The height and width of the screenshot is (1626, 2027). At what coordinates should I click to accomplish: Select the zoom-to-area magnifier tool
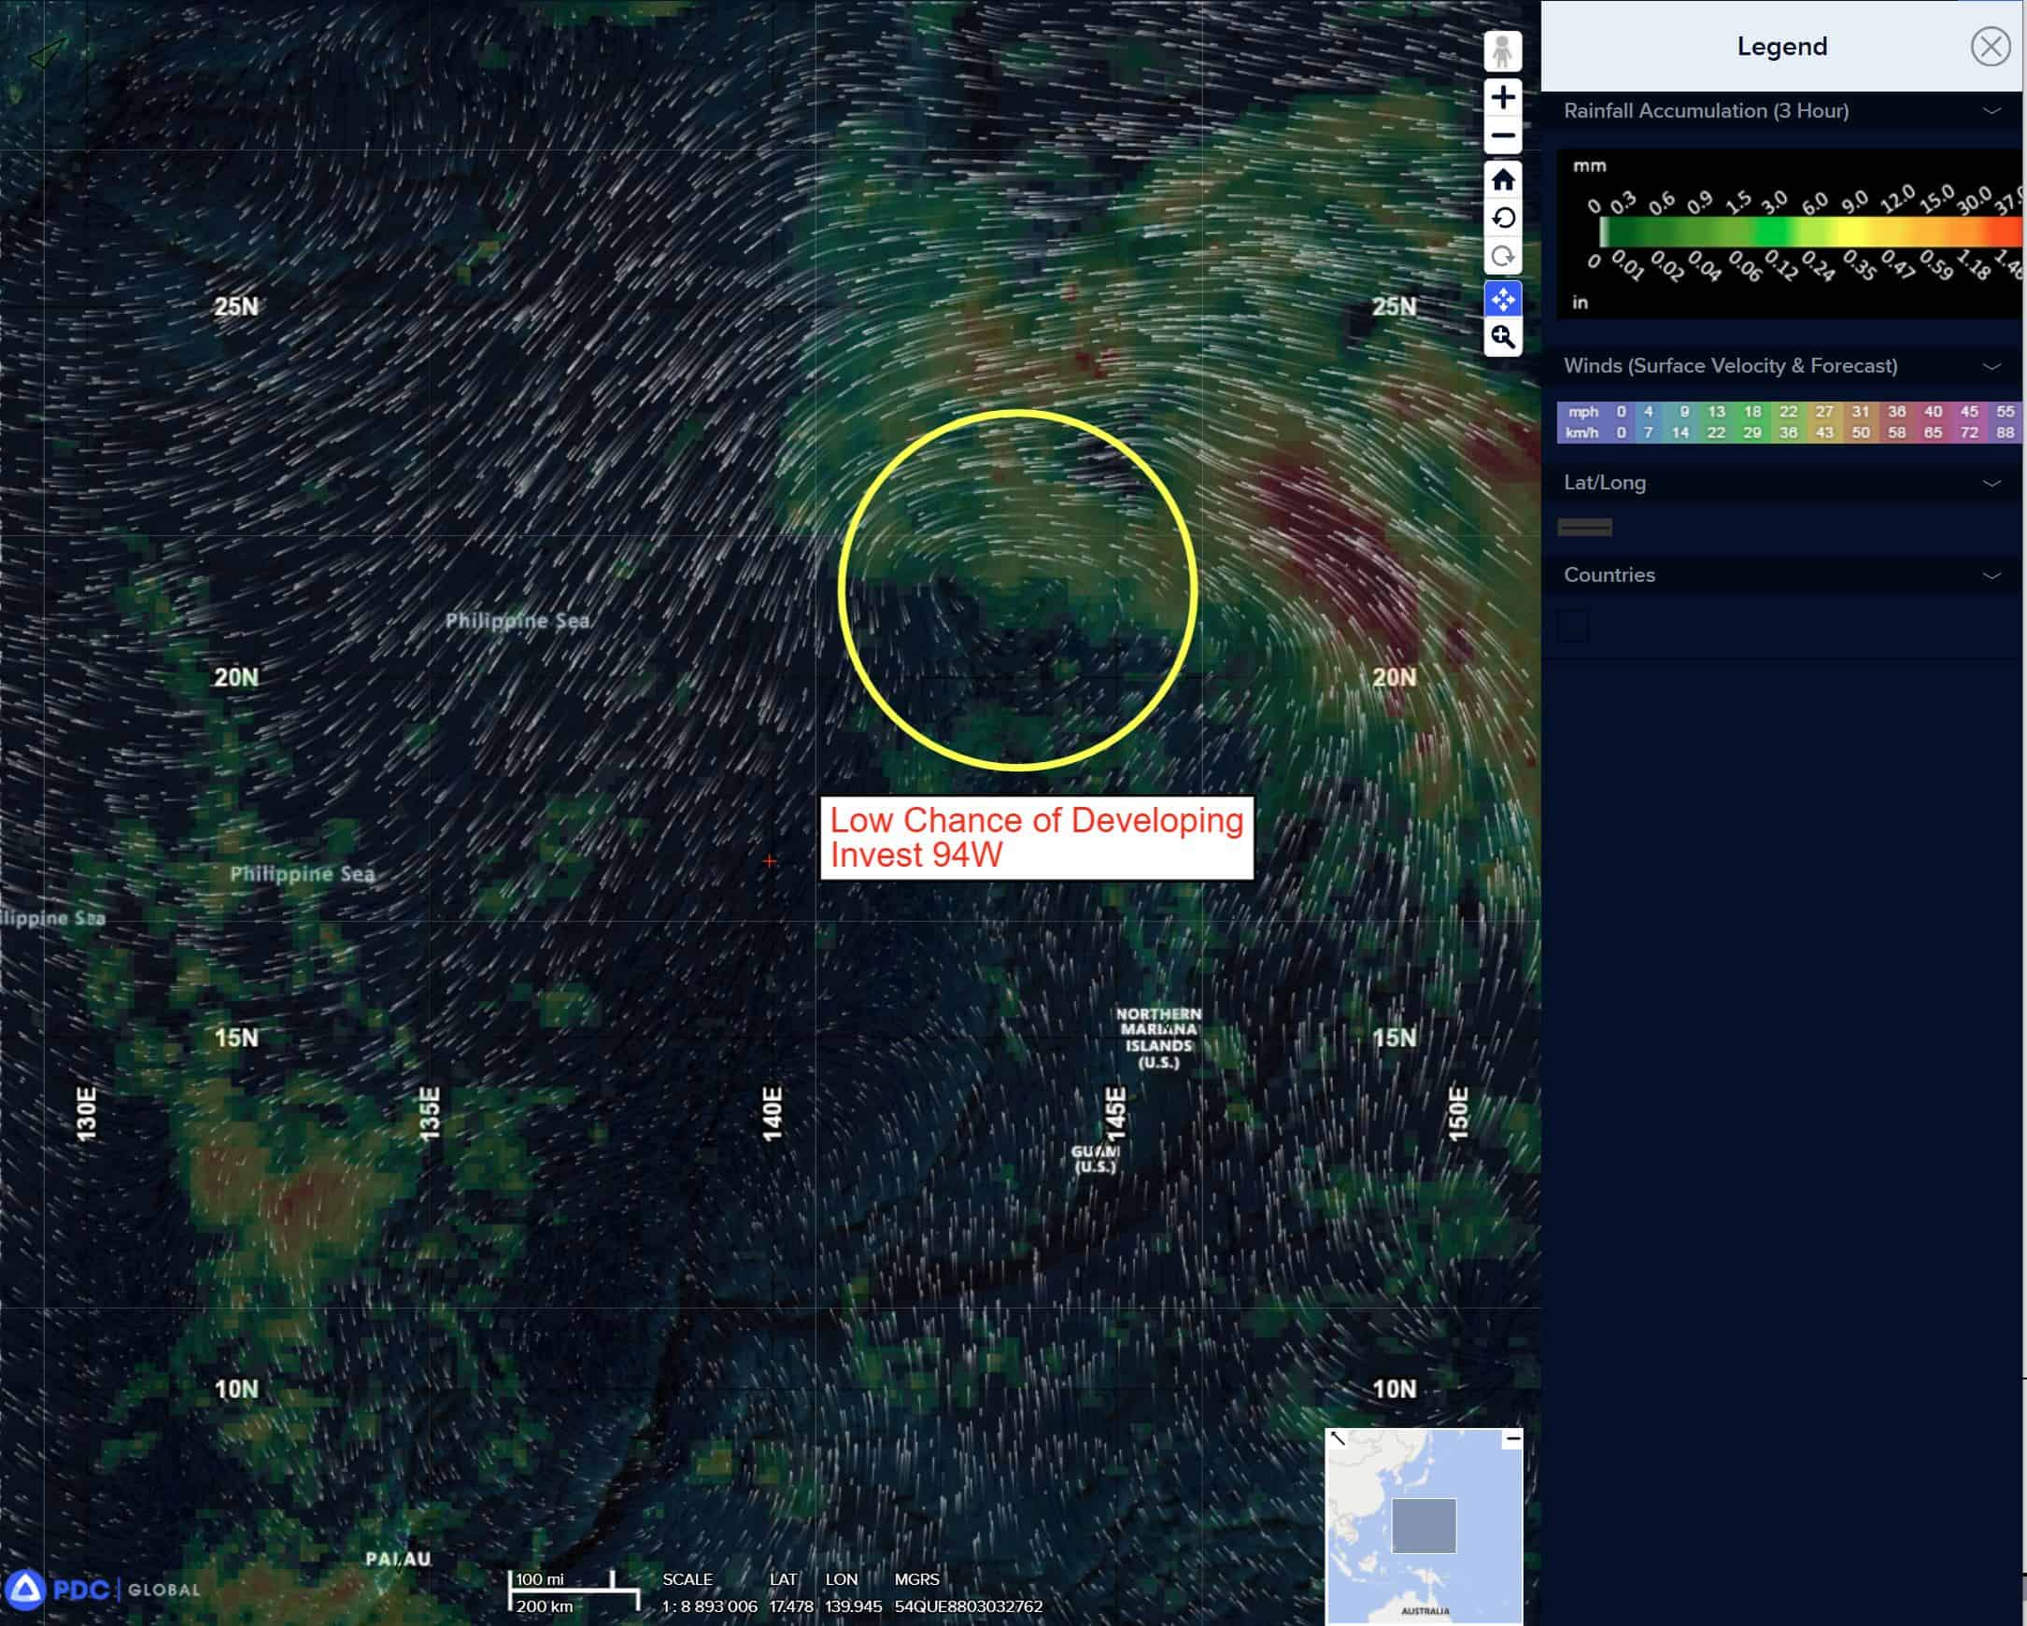pos(1502,336)
